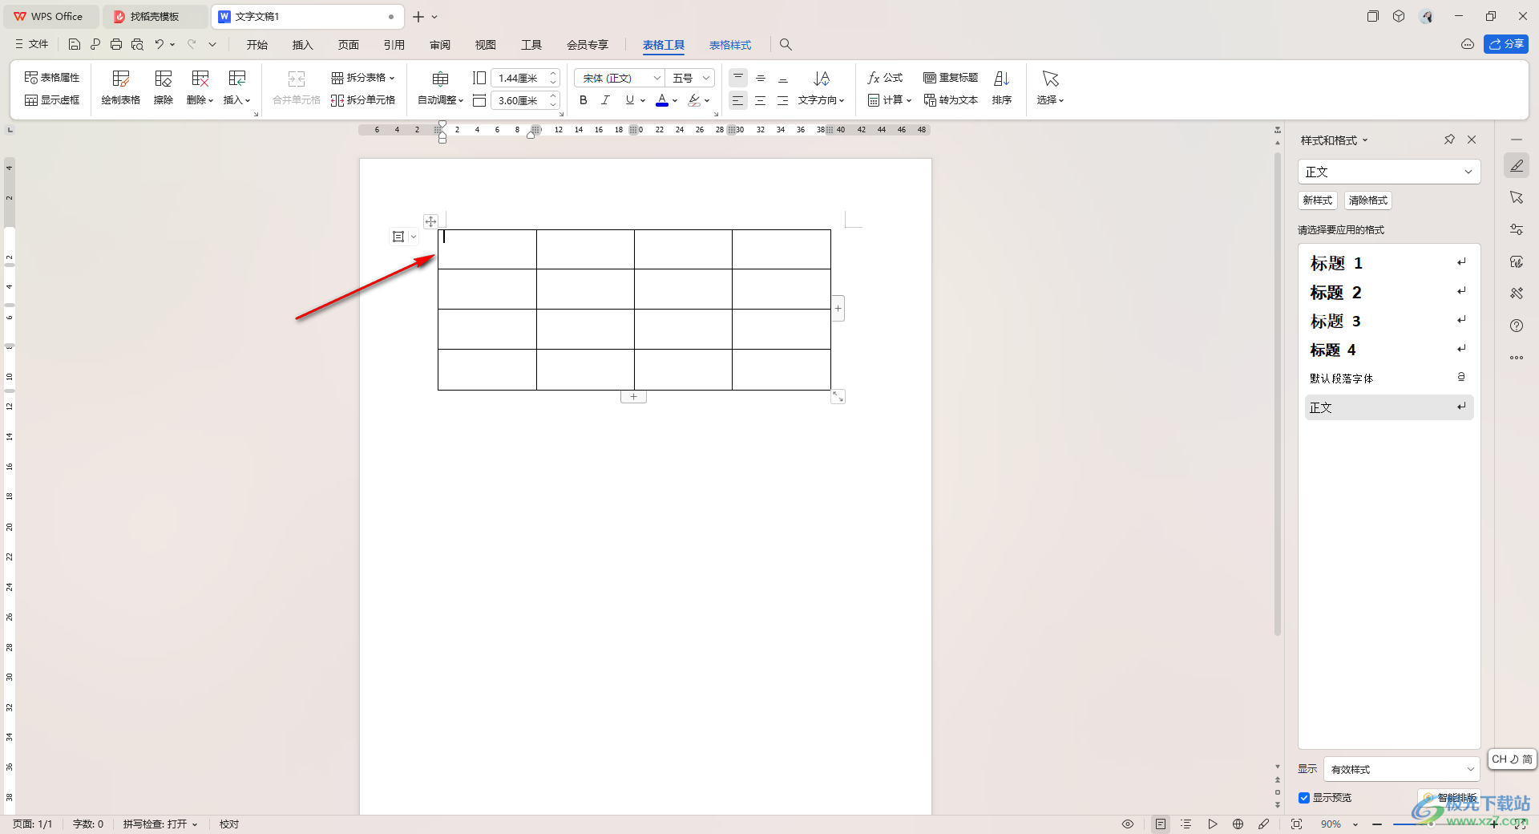Click the table move handle icon
The image size is (1539, 834).
click(x=430, y=221)
